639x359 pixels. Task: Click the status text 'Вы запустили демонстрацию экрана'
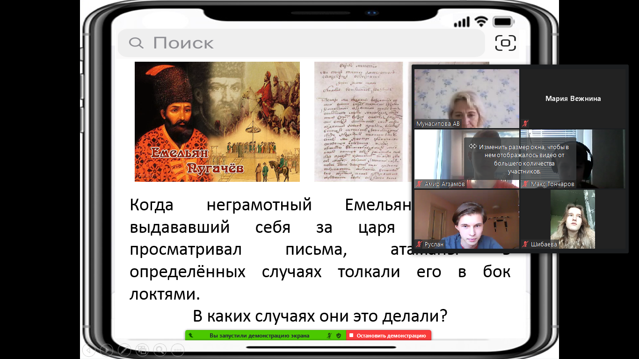pos(259,336)
